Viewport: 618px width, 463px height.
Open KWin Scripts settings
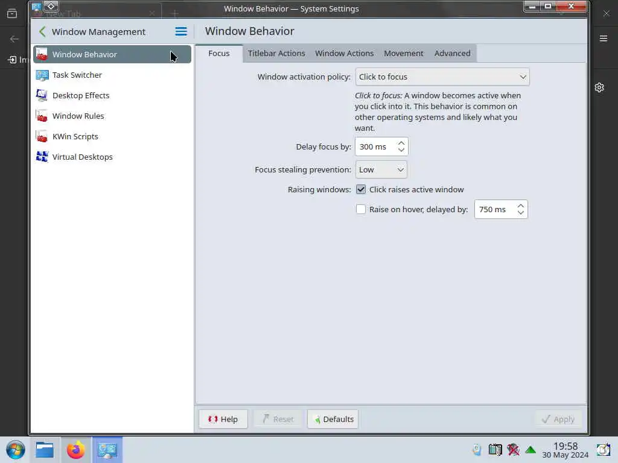(112, 136)
